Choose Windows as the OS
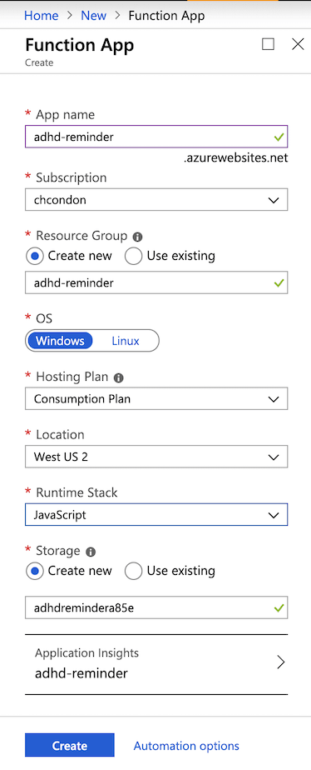The height and width of the screenshot is (770, 311). [60, 341]
